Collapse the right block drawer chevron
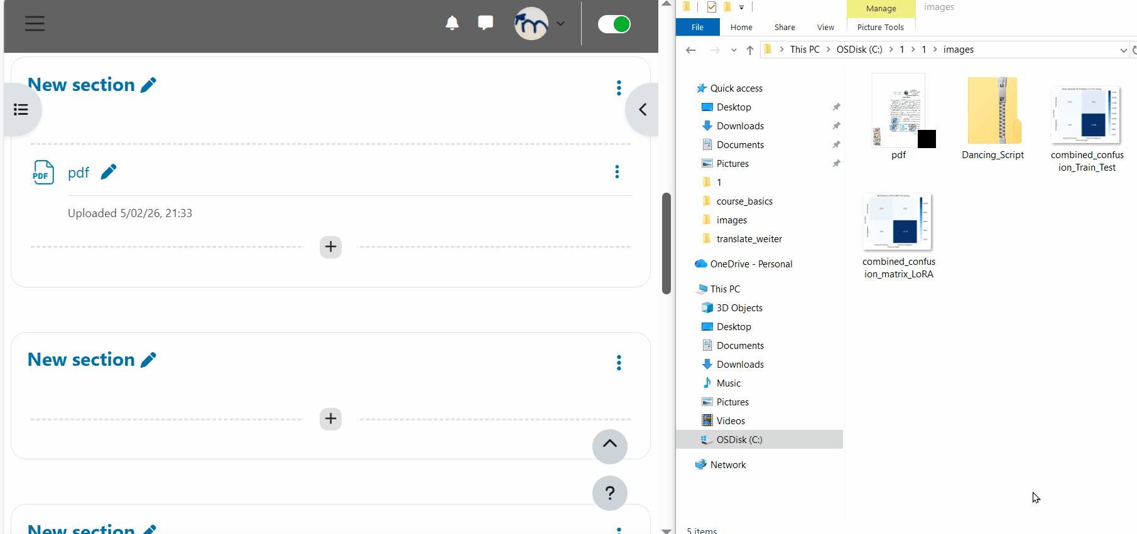 642,110
